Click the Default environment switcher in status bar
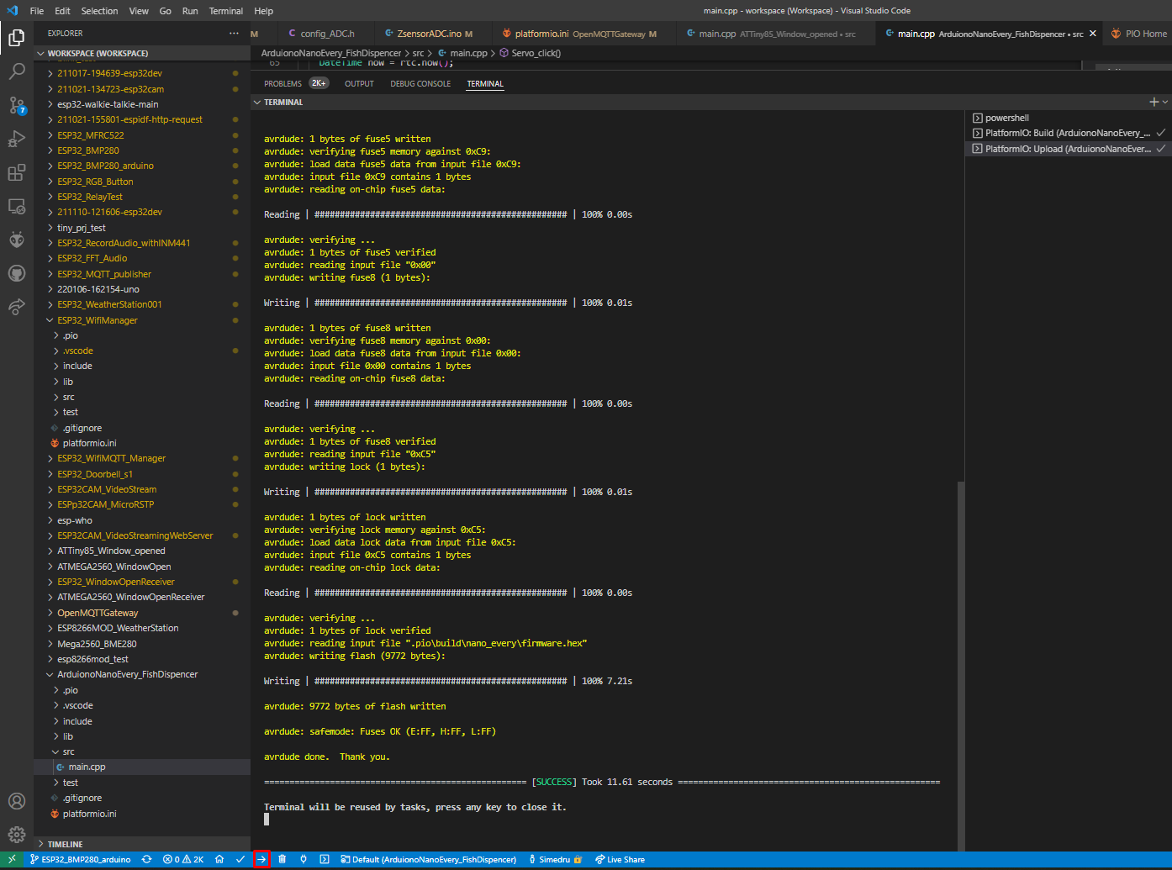1172x870 pixels. pyautogui.click(x=428, y=859)
